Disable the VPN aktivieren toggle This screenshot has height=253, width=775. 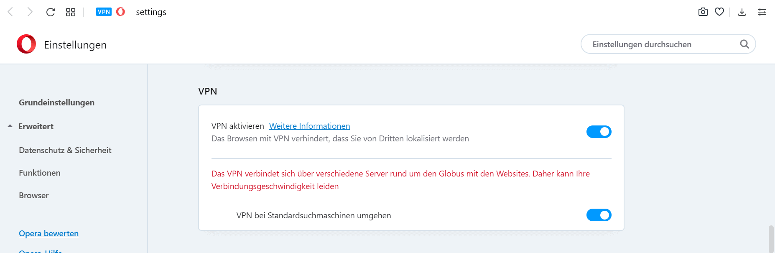(x=599, y=132)
